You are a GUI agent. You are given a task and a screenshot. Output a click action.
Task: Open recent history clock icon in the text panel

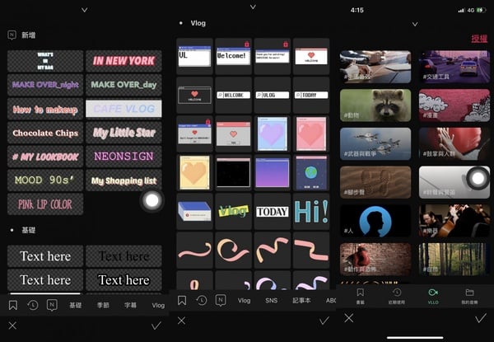pyautogui.click(x=32, y=305)
